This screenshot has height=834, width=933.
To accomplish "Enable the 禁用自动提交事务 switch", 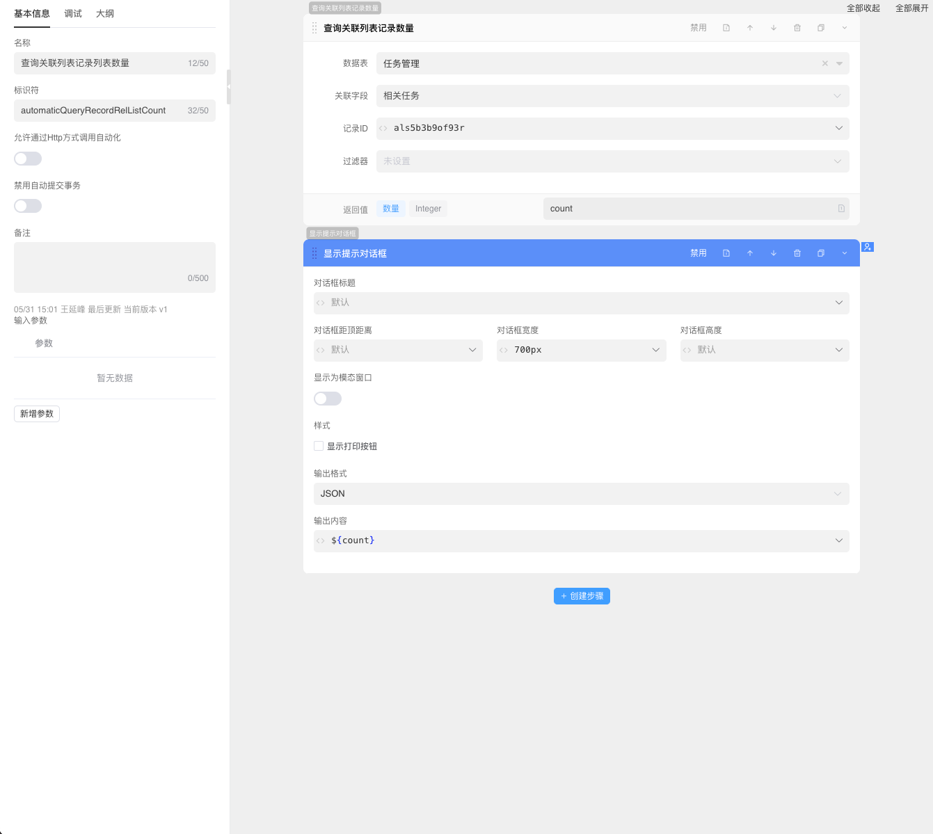I will pyautogui.click(x=28, y=206).
